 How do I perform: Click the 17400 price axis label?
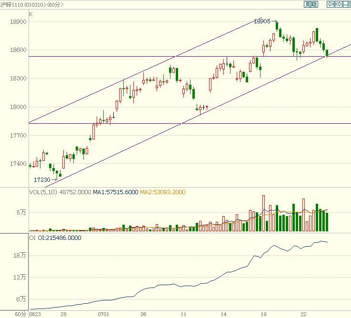coord(18,164)
